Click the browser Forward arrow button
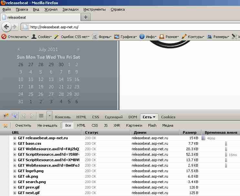The image size is (240, 196). tap(15, 27)
